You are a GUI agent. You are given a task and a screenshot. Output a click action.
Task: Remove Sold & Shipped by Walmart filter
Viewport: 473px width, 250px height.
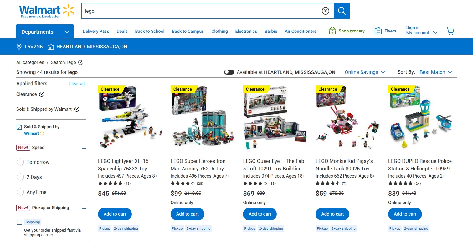(x=77, y=109)
